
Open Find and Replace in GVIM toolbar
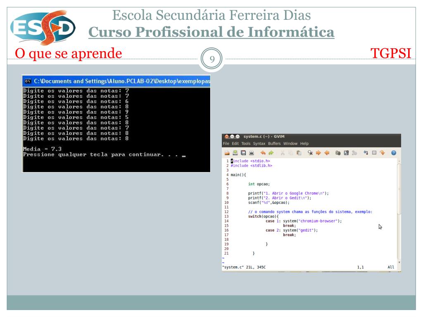pos(310,153)
